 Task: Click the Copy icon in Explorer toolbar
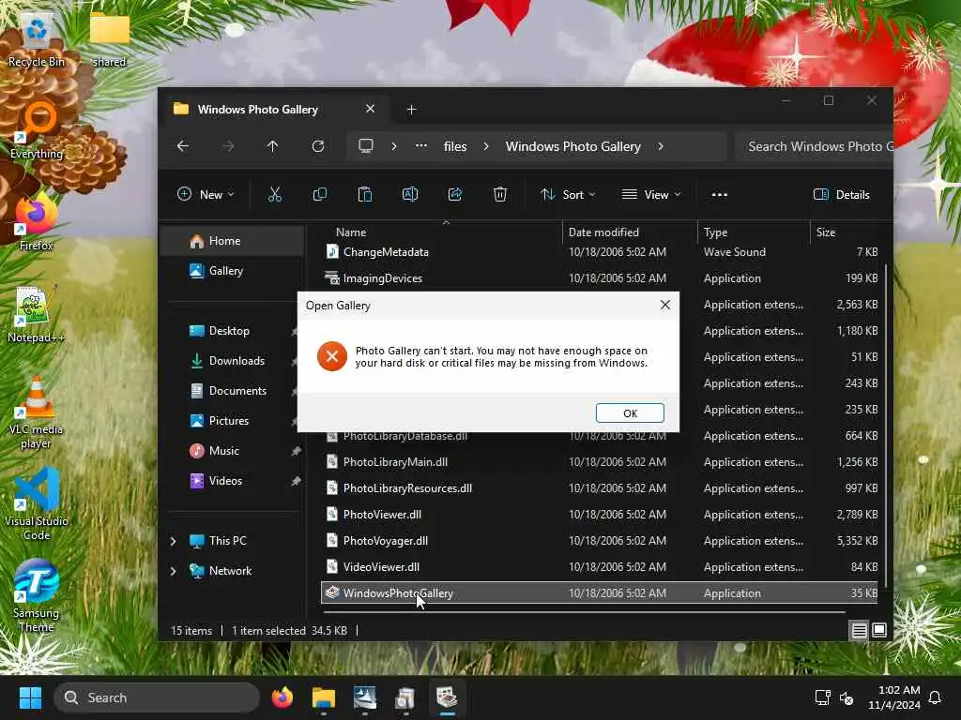click(319, 195)
